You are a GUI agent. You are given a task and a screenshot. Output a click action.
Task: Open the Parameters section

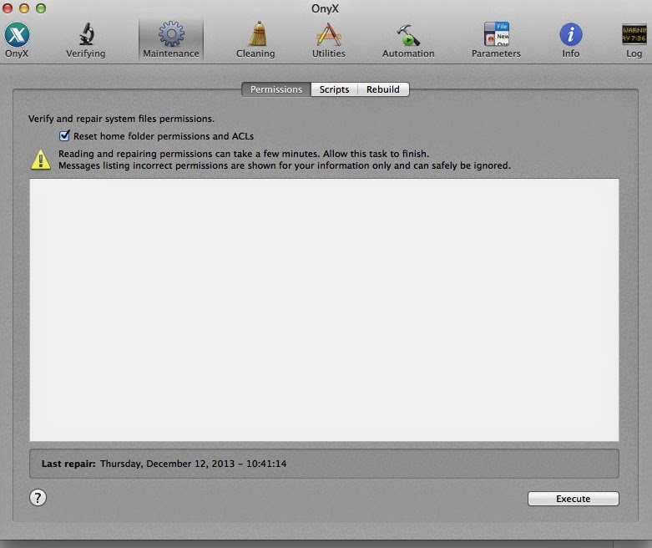(496, 40)
